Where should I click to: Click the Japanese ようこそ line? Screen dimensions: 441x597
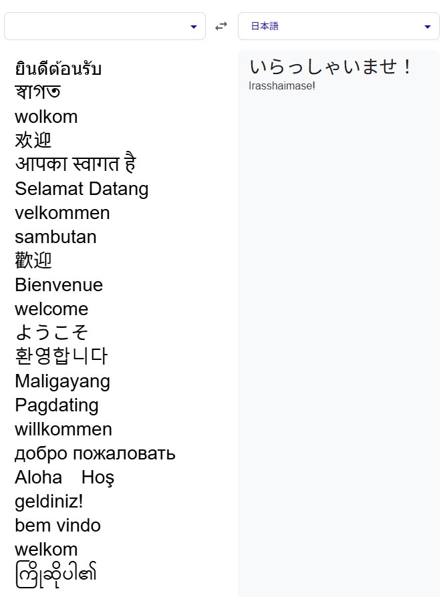(51, 332)
